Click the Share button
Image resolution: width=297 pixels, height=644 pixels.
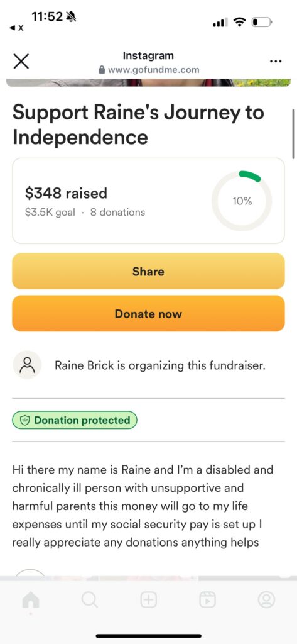point(148,271)
